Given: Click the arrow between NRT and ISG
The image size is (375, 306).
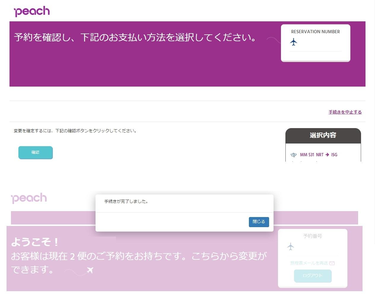Looking at the screenshot, I should pyautogui.click(x=327, y=155).
